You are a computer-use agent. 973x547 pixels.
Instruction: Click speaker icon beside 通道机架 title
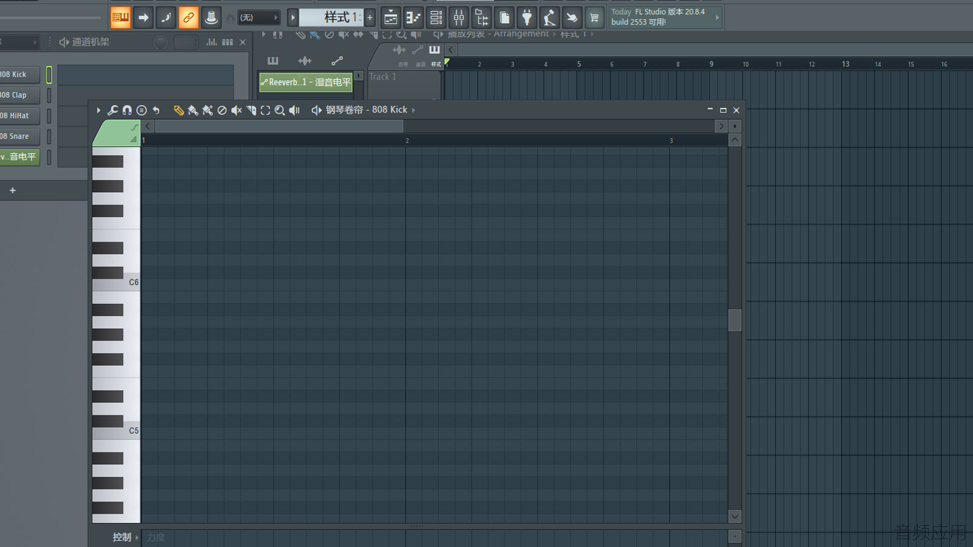pos(64,42)
